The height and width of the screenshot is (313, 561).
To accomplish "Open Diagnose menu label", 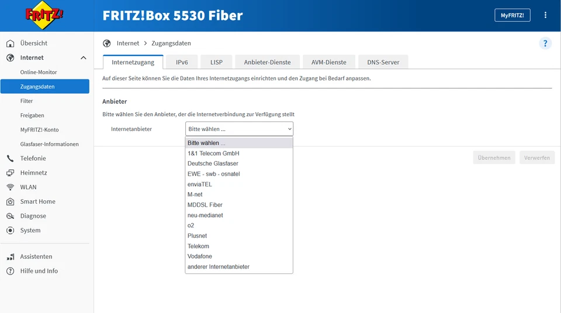I will [33, 216].
